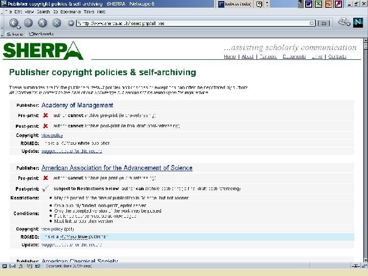Viewport: 368px width, 276px height.
Task: Open the Back button history dropdown arrow
Action: coord(18,27)
